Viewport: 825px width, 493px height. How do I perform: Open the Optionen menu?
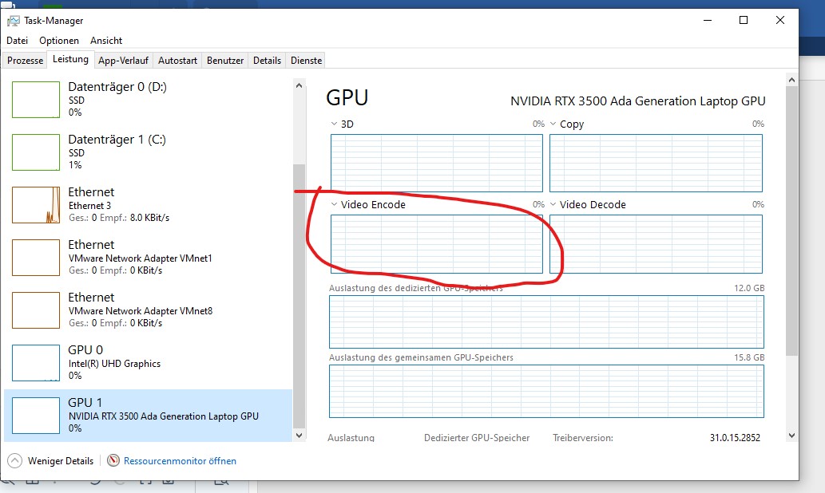click(59, 40)
